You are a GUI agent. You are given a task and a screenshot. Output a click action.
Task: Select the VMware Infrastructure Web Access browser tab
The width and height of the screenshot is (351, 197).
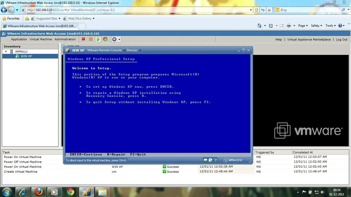click(40, 26)
